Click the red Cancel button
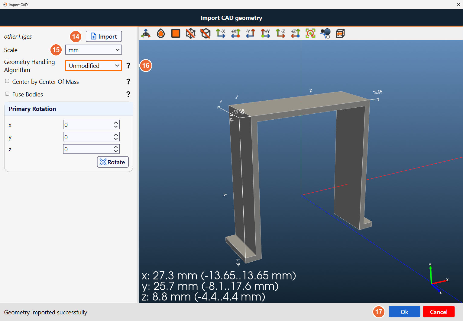Image resolution: width=463 pixels, height=321 pixels. [439, 312]
